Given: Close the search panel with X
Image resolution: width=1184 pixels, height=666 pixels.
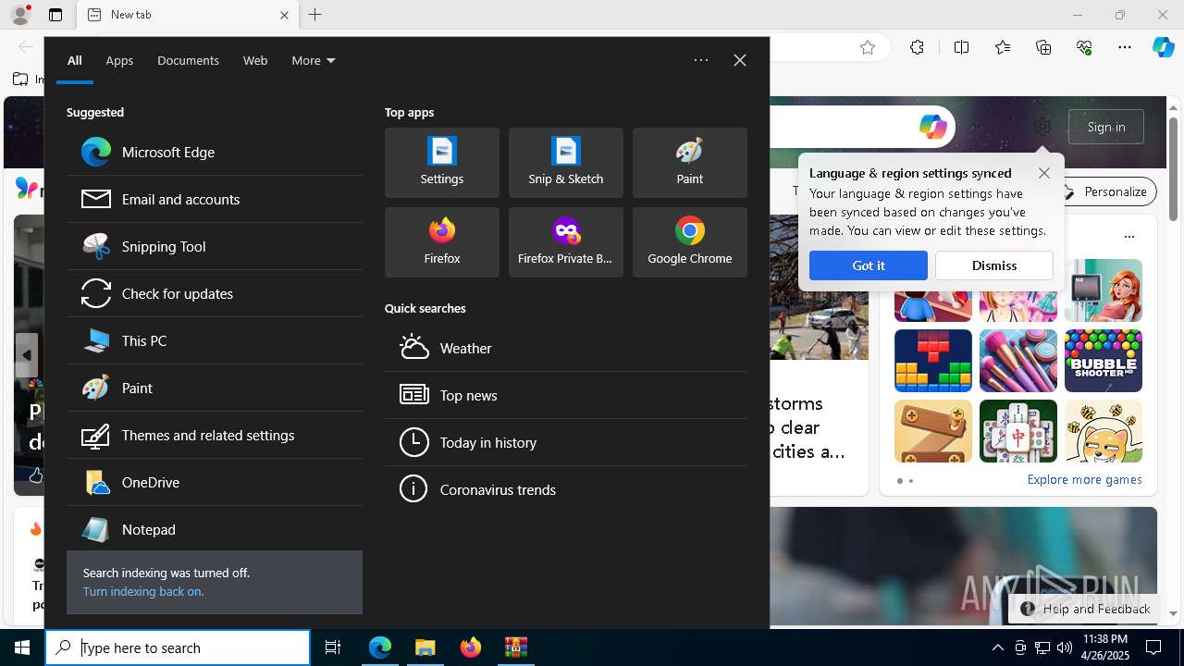Looking at the screenshot, I should pos(740,60).
